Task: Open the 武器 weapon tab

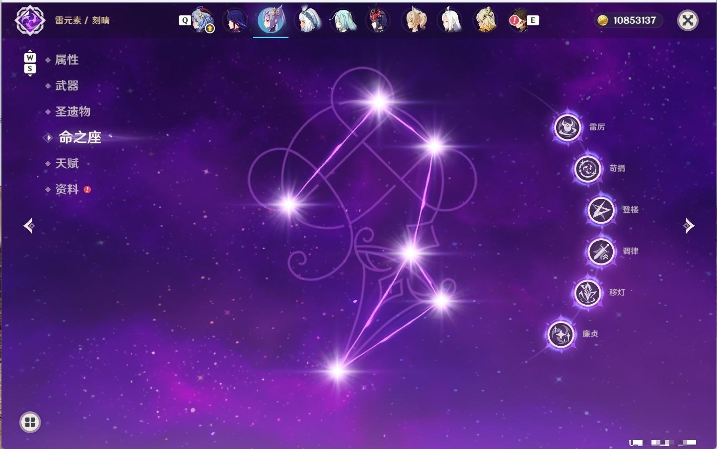Action: (x=67, y=86)
